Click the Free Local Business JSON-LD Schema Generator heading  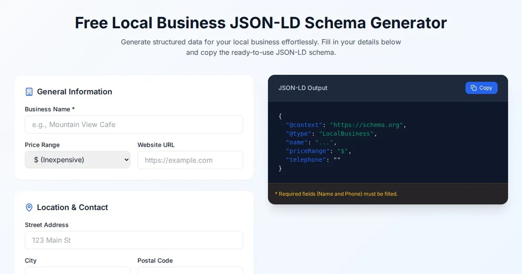[261, 23]
